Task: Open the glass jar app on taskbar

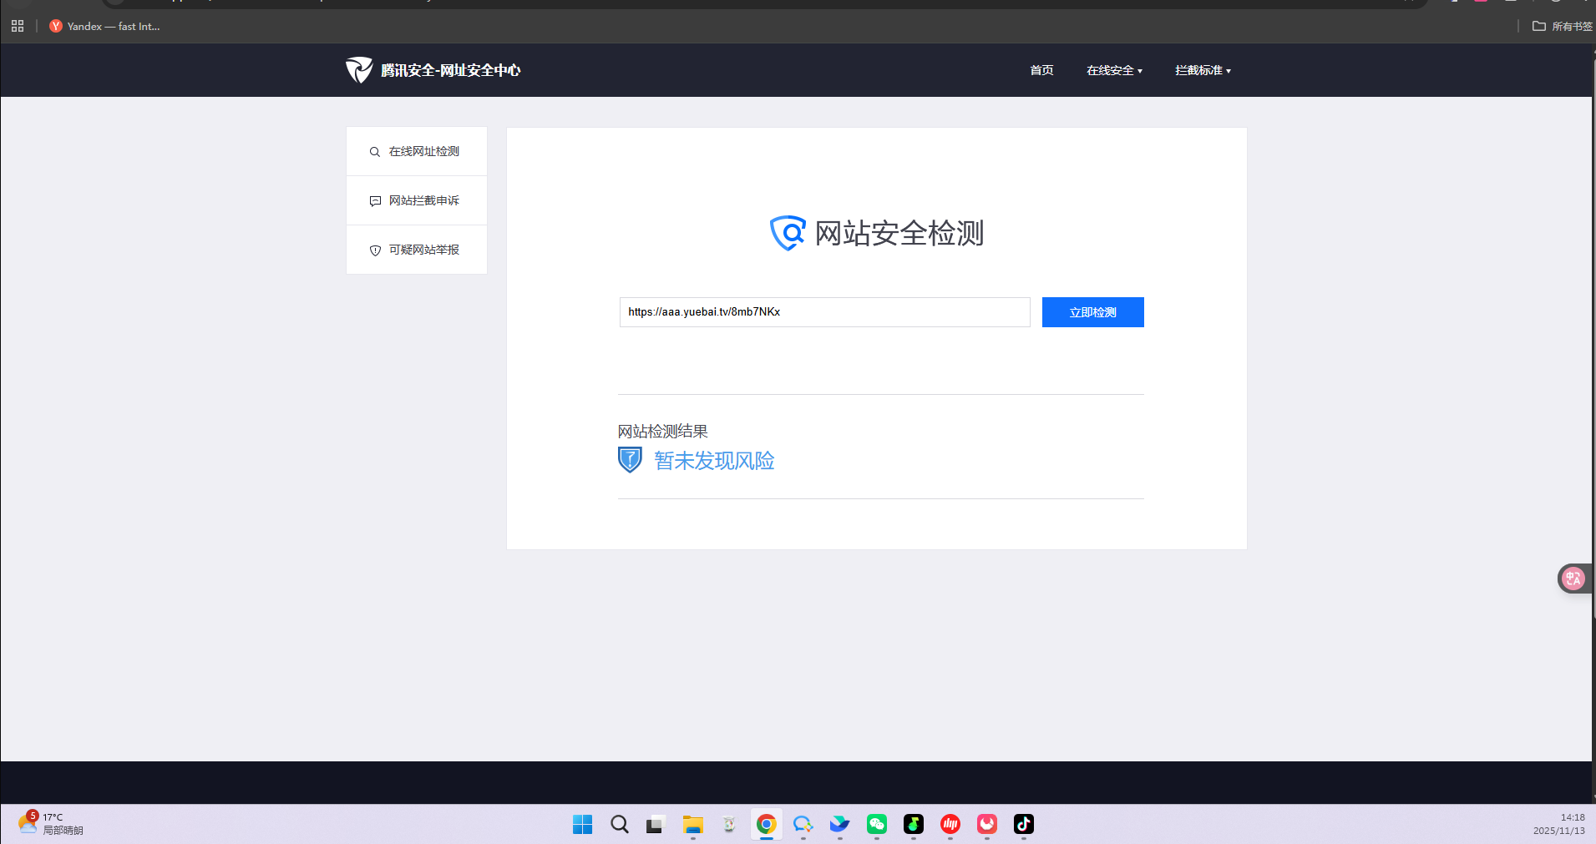Action: click(729, 824)
